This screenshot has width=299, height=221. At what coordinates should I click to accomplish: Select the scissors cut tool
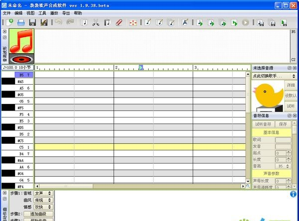click(96, 22)
